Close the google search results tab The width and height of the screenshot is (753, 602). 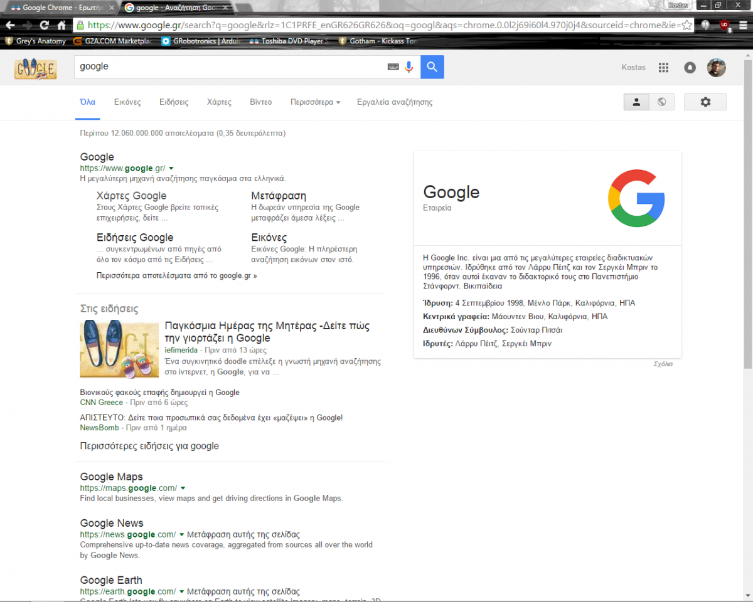point(226,8)
